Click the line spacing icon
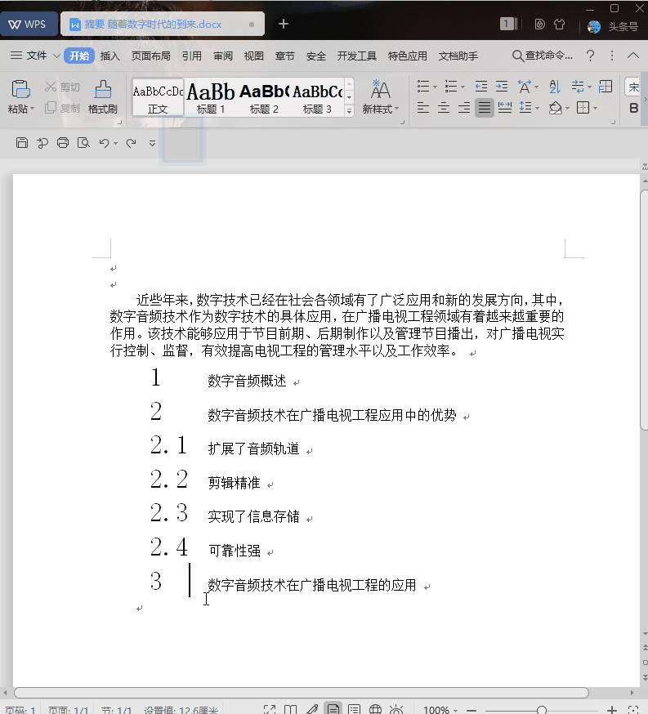 [x=525, y=108]
